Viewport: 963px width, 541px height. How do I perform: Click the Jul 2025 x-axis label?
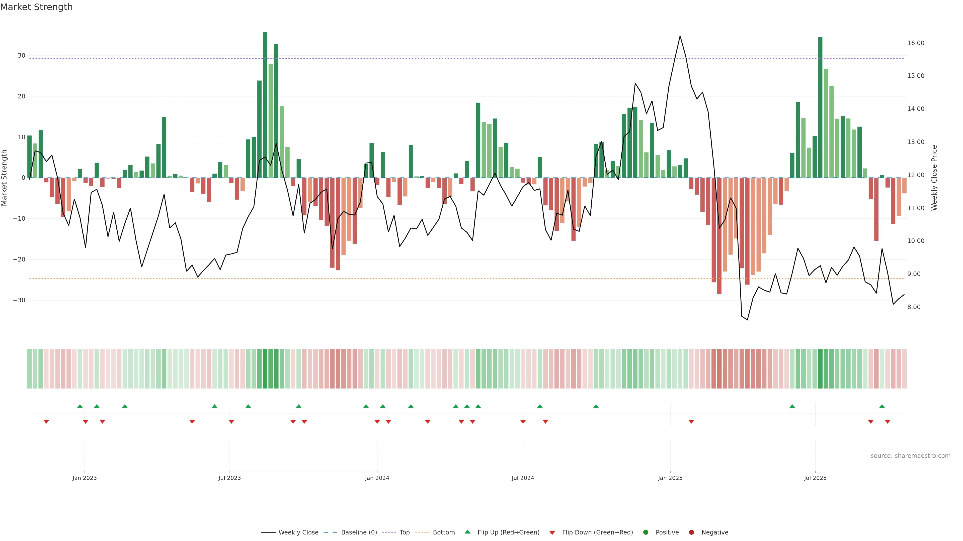(815, 478)
